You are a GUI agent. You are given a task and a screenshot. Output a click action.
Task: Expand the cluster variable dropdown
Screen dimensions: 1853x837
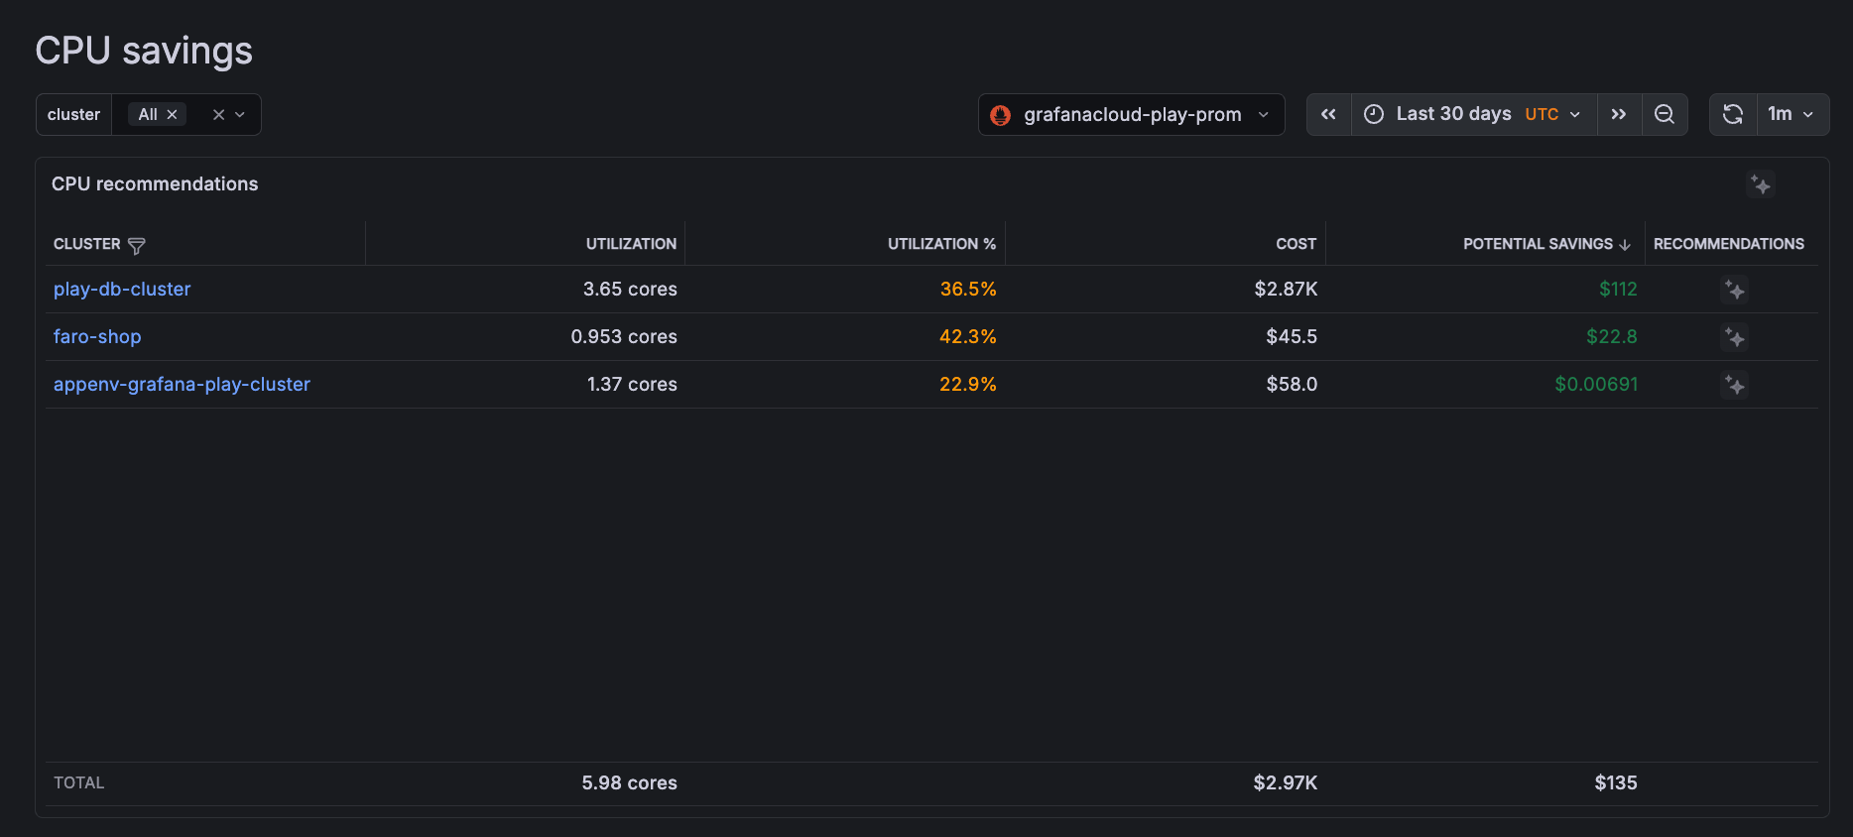240,115
